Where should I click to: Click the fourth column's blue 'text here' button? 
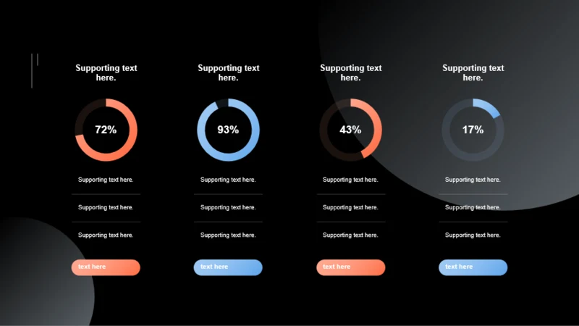[473, 267]
